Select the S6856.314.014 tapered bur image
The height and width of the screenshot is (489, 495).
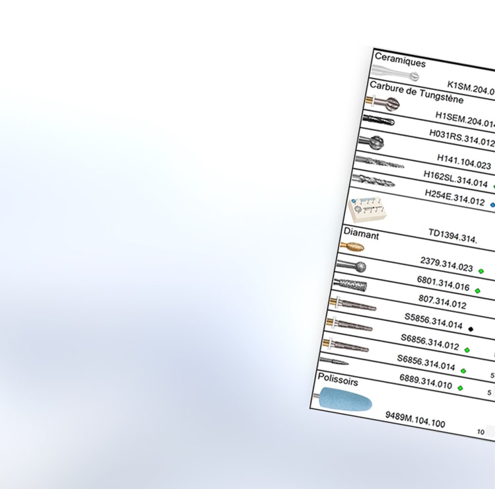tap(346, 345)
